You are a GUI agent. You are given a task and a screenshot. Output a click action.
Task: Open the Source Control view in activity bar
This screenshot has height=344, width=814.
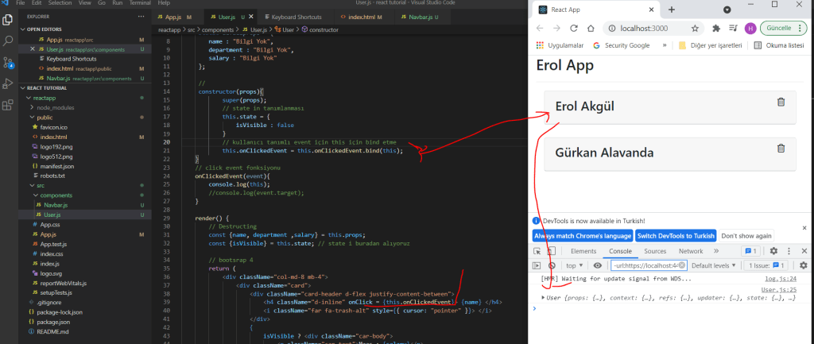pos(9,62)
